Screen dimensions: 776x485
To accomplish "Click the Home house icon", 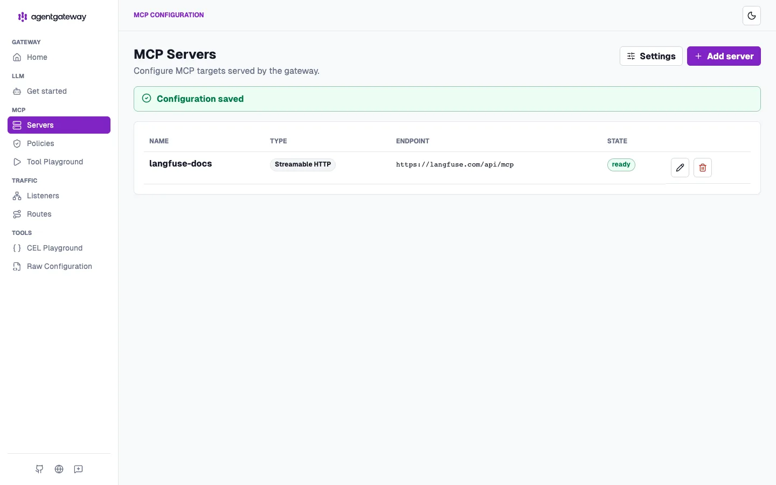I will pyautogui.click(x=17, y=57).
